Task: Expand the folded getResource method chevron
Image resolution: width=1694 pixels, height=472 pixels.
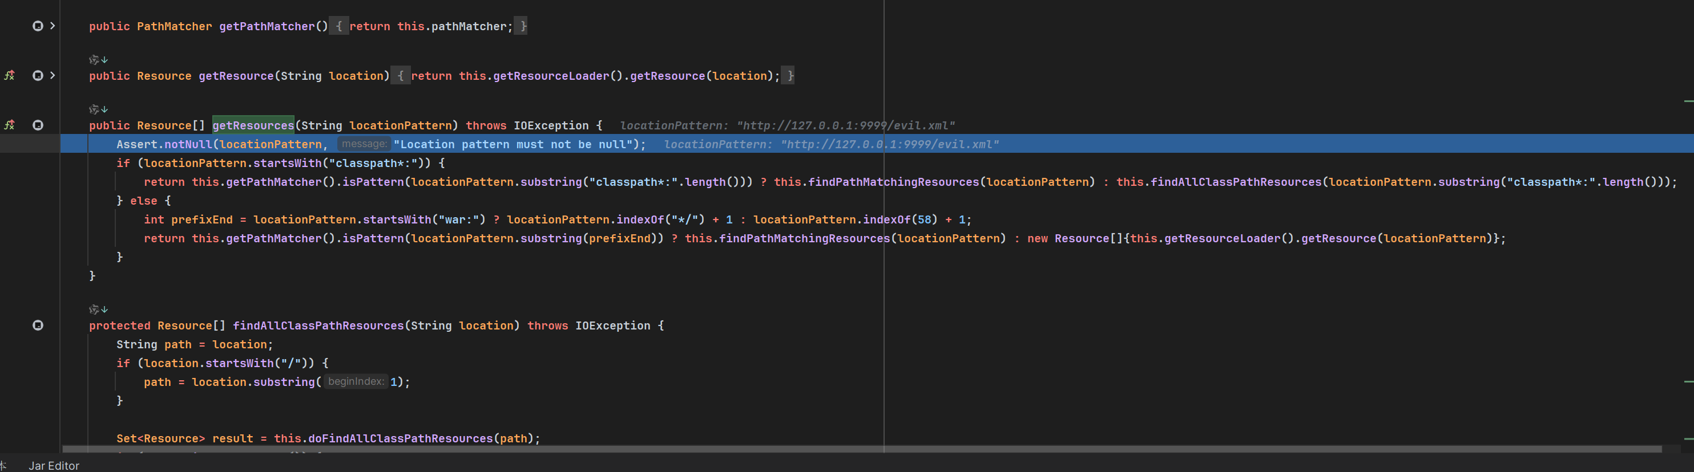Action: pyautogui.click(x=53, y=75)
